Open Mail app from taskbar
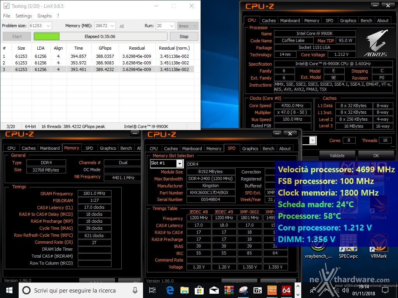The width and height of the screenshot is (398, 298). [214, 290]
